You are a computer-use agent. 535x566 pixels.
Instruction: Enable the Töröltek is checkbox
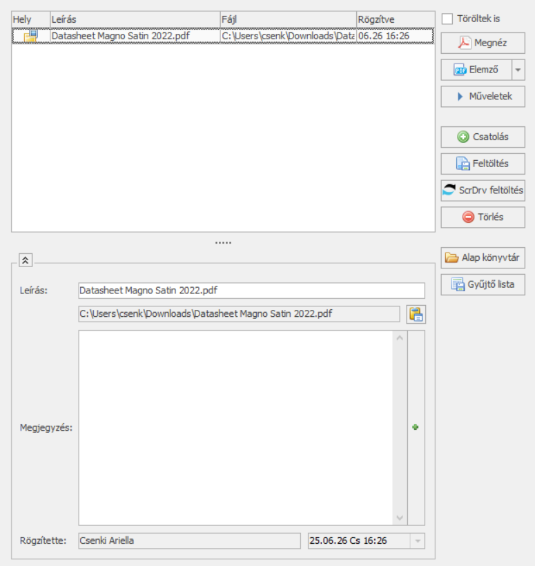[448, 19]
